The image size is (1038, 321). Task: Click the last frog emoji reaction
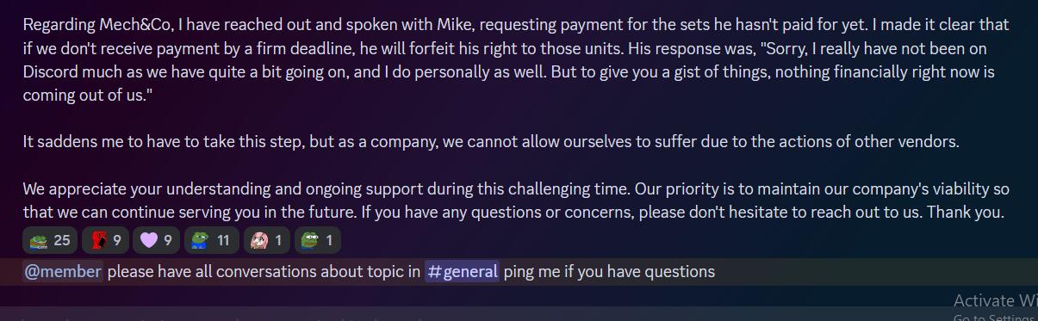point(318,240)
